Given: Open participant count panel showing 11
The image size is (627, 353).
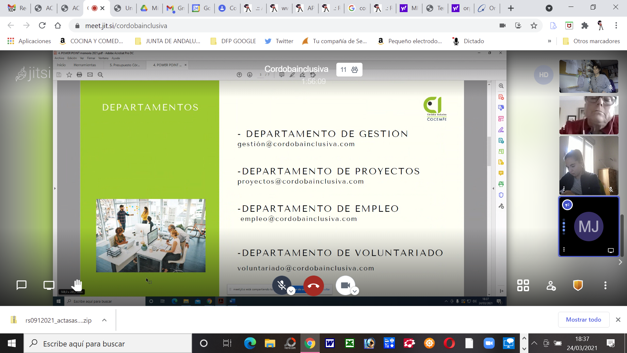Looking at the screenshot, I should 349,70.
